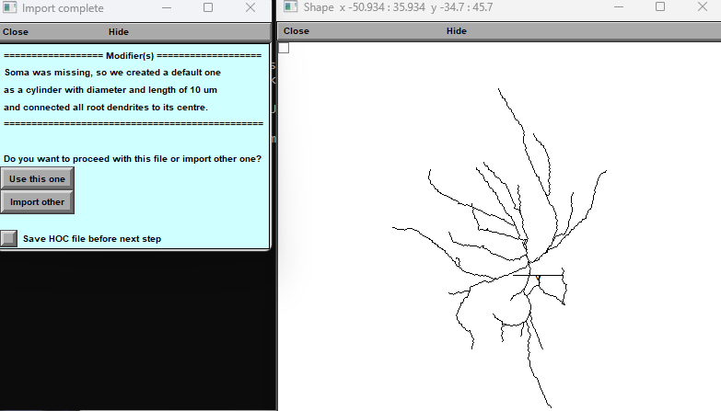Enable Save HOC file before next step
Screen dimensions: 721x411
[x=9, y=238]
